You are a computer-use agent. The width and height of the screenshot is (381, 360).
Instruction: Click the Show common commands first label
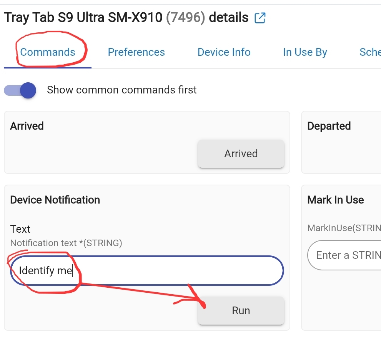click(121, 90)
